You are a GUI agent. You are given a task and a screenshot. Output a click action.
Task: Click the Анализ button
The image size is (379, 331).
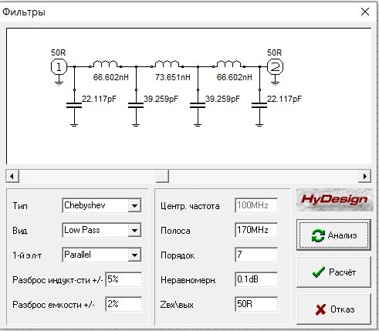[333, 235]
